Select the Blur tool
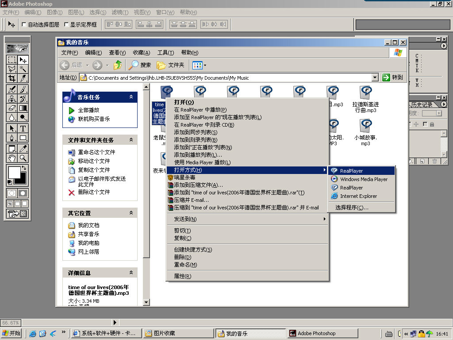This screenshot has width=453, height=340. tap(12, 117)
